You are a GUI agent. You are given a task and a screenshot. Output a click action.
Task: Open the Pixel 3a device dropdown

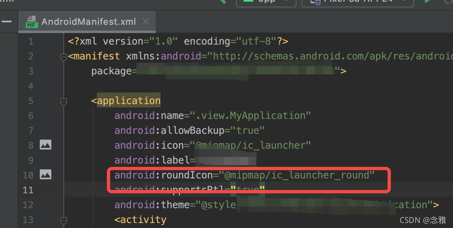coord(358,2)
